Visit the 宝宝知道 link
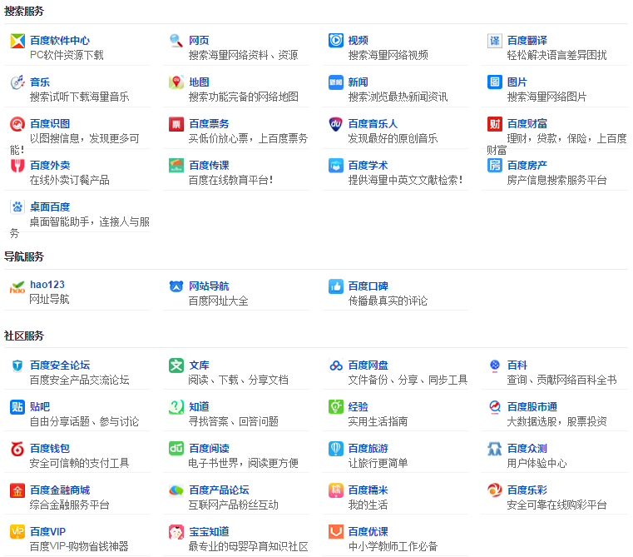This screenshot has width=633, height=557. pyautogui.click(x=209, y=532)
